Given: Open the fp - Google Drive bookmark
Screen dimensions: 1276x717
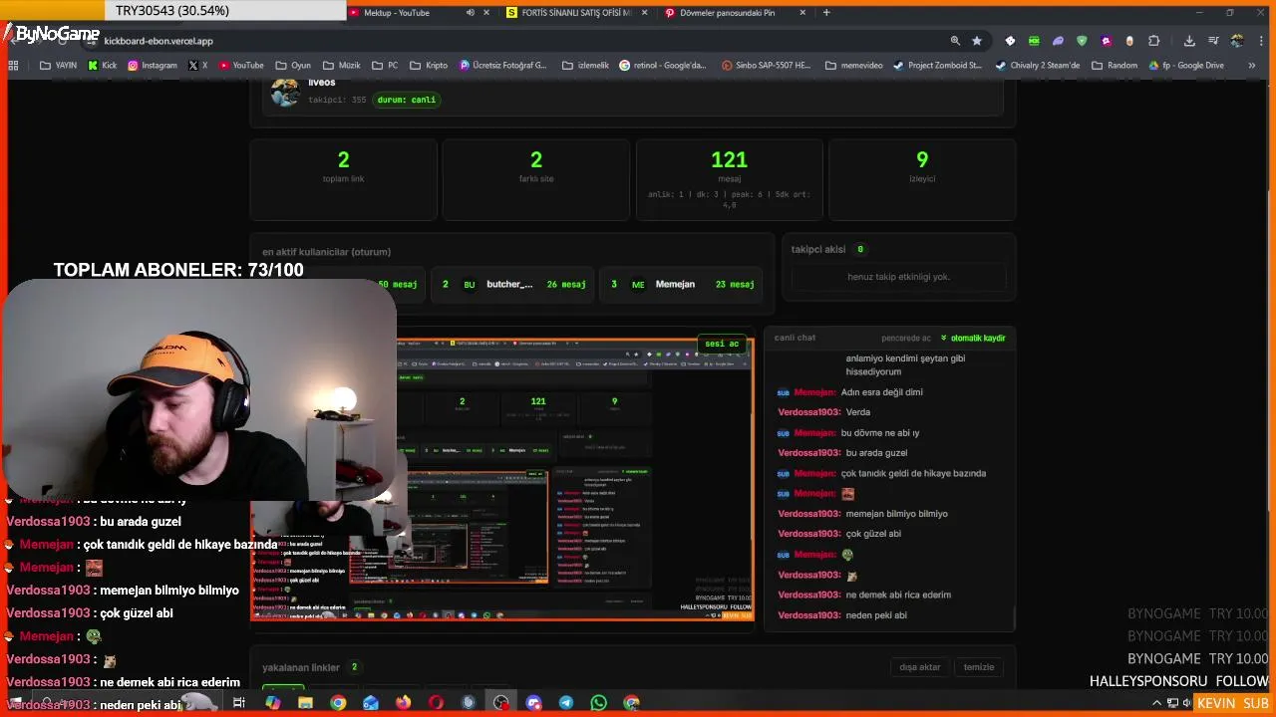Looking at the screenshot, I should tap(1186, 66).
